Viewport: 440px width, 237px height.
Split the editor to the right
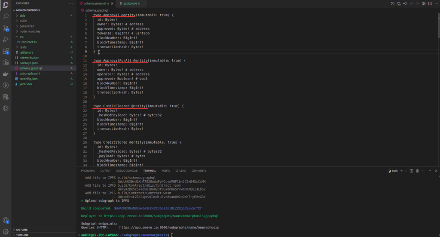pos(430,3)
